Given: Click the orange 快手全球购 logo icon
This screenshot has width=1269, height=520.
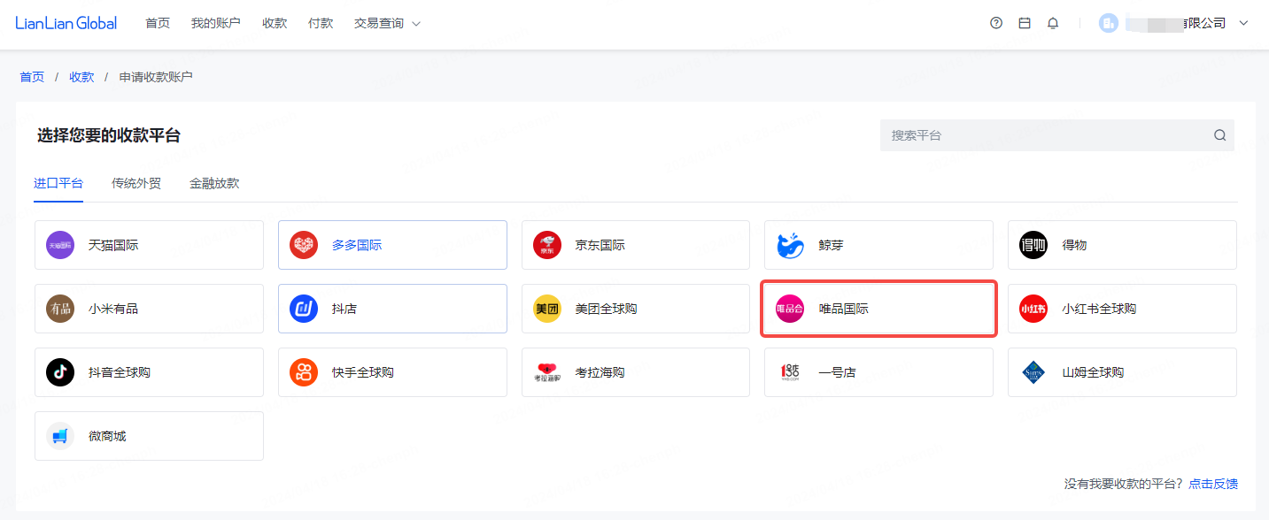Looking at the screenshot, I should point(304,372).
